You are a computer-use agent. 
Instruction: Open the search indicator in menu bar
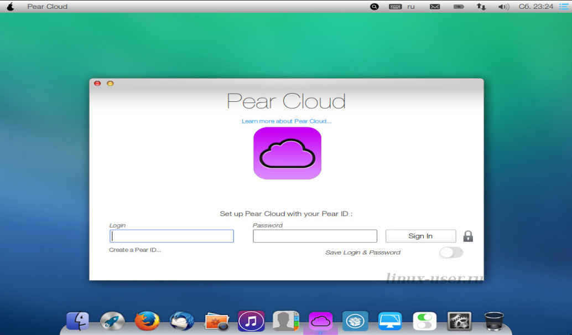[375, 7]
